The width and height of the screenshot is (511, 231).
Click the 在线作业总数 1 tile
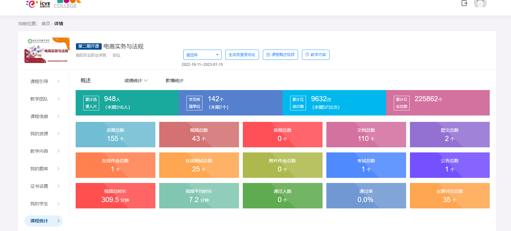point(115,165)
